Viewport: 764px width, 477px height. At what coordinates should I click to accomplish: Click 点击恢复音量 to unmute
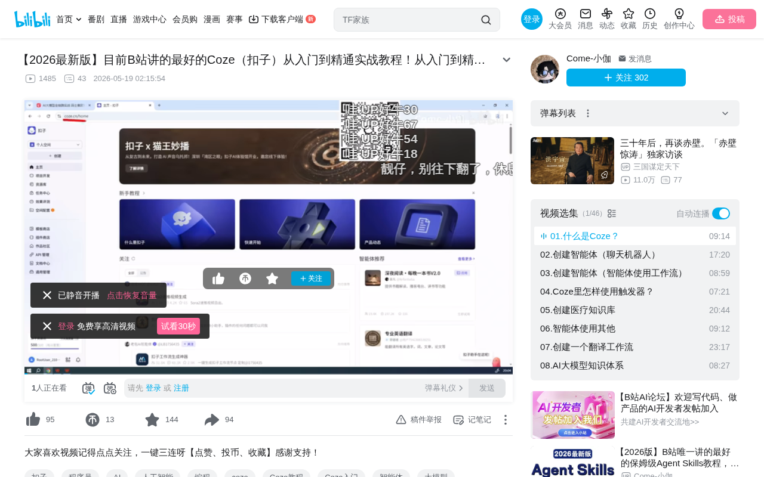pos(132,295)
